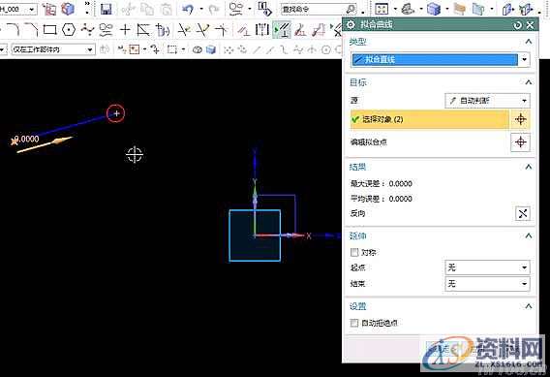The height and width of the screenshot is (377, 550).
Task: Click the Quick Extend tool icon
Action: 202,30
